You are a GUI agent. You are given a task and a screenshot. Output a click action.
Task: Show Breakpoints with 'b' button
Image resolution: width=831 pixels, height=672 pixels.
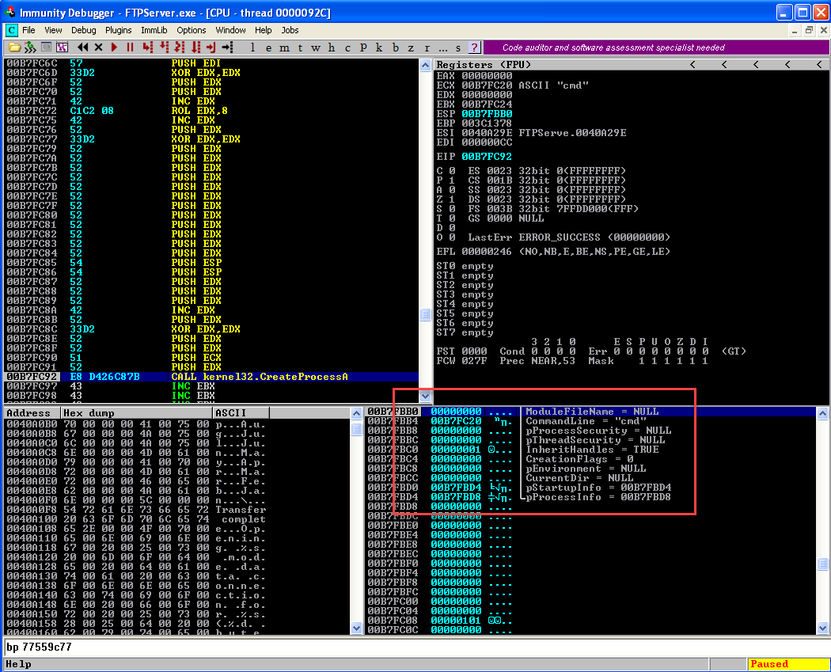click(x=396, y=47)
